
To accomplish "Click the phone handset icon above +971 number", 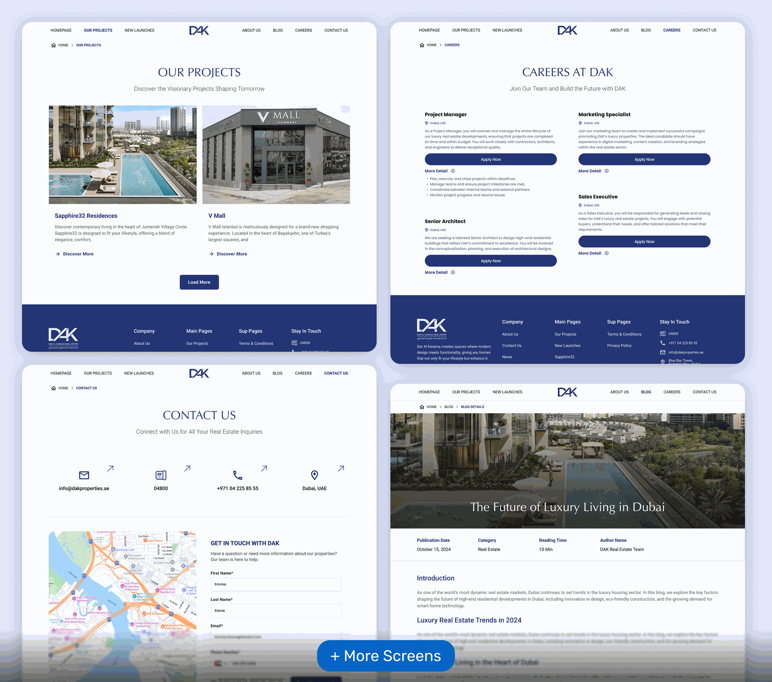I will 238,475.
